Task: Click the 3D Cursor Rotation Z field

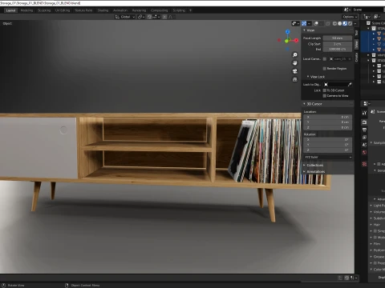Action: point(328,150)
